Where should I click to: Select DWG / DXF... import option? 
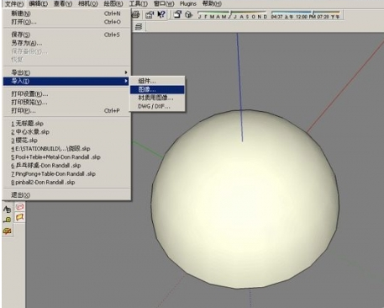coord(157,106)
